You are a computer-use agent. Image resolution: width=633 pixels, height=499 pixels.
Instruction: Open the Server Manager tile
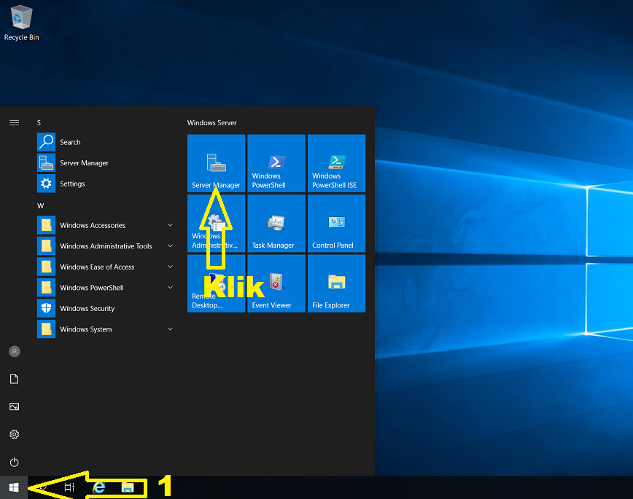click(216, 163)
